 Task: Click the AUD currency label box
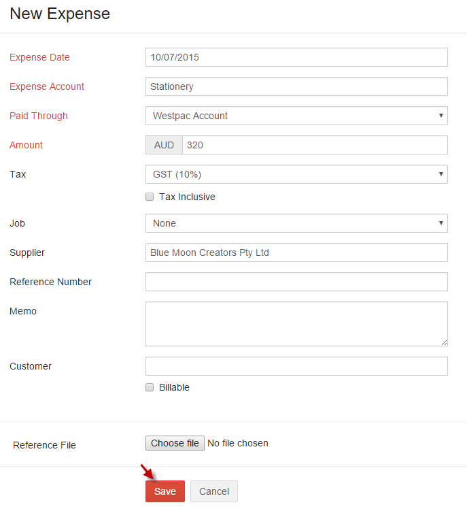coord(164,145)
